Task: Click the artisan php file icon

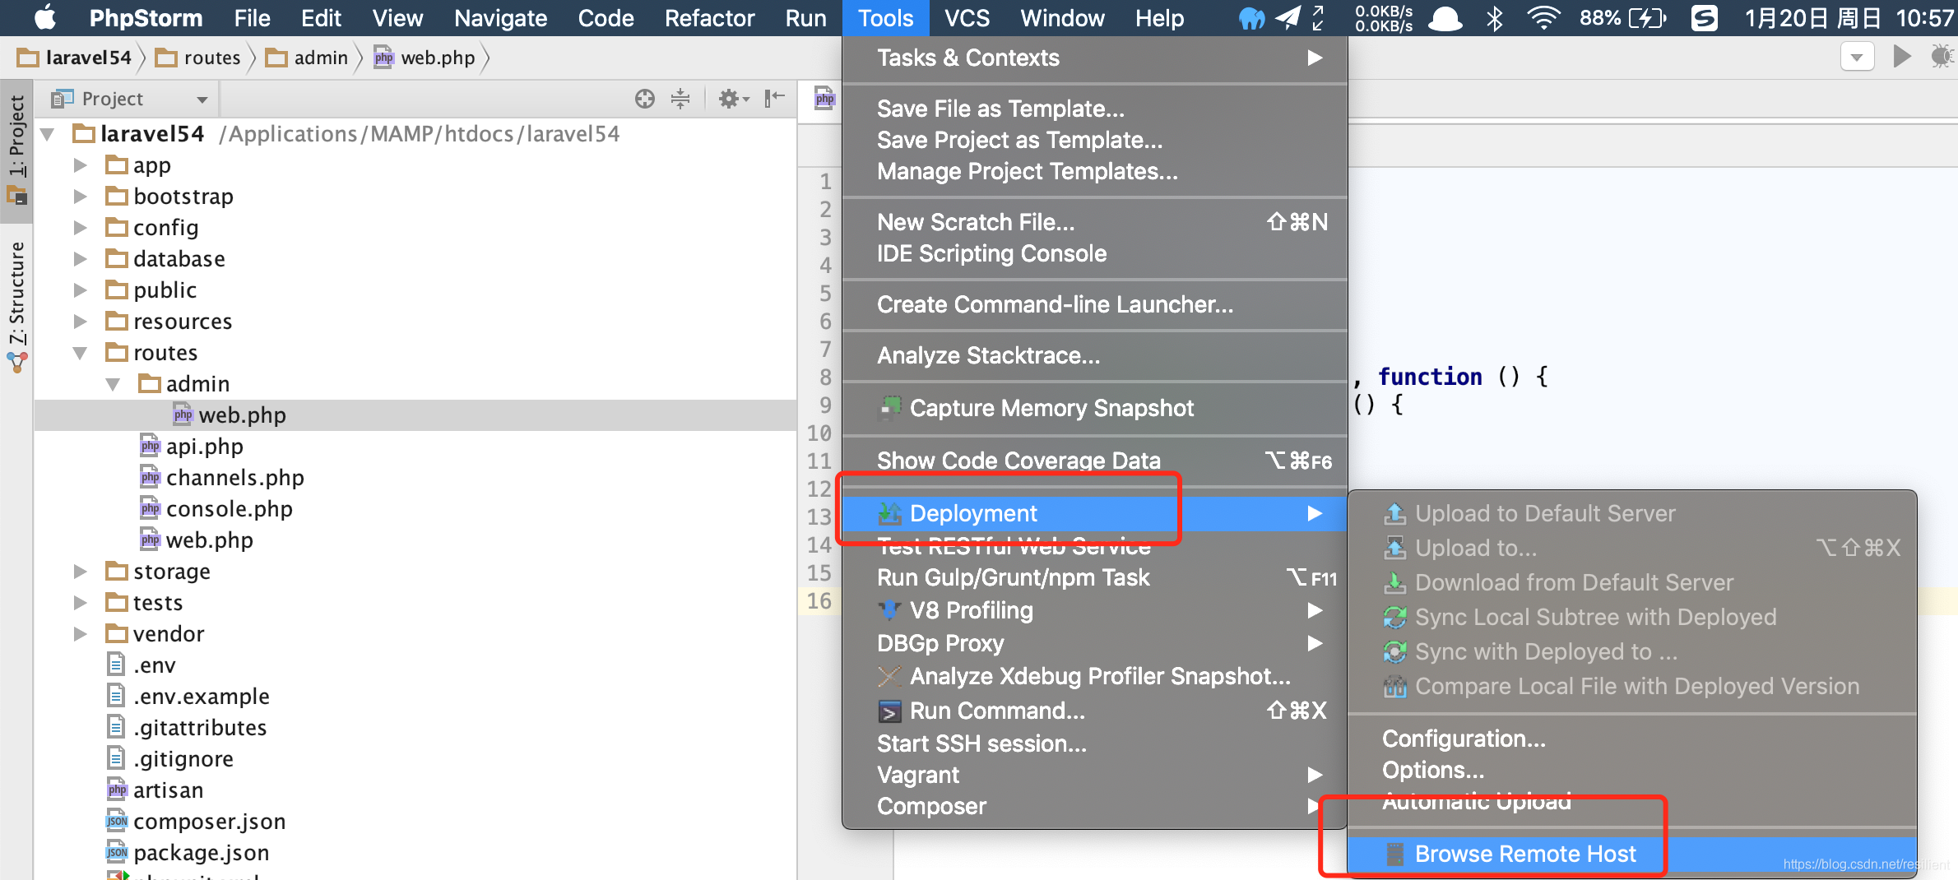Action: pyautogui.click(x=117, y=790)
